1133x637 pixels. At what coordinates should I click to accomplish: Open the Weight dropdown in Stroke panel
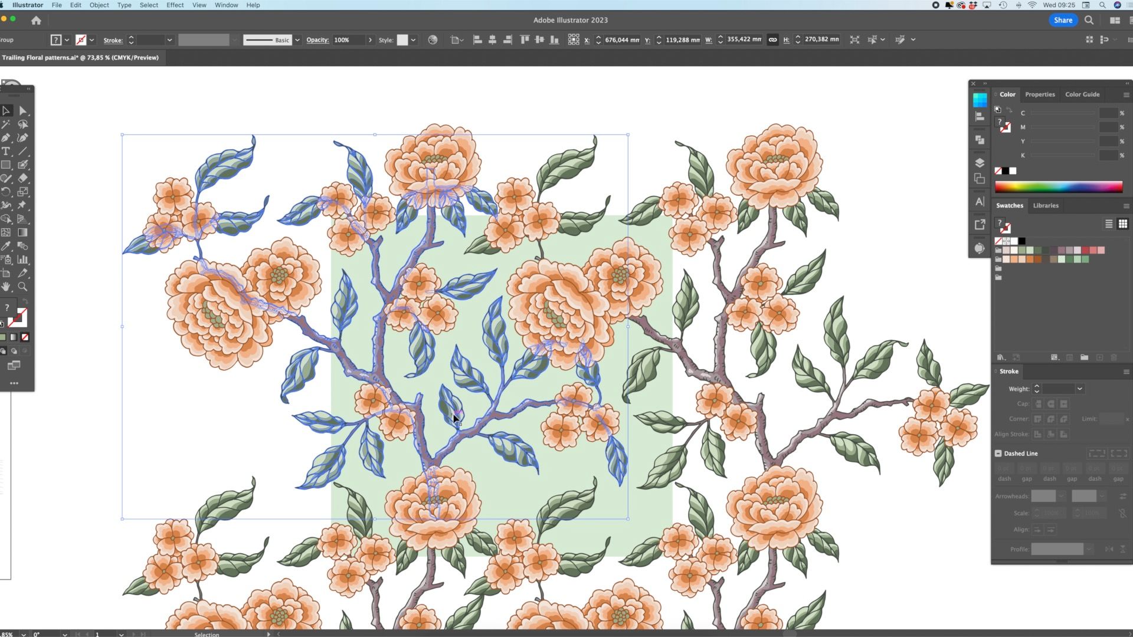1079,389
